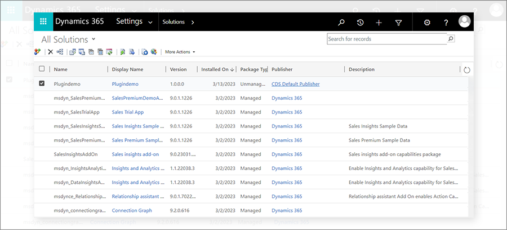Click the Publish All Customizations toolbar icon
The width and height of the screenshot is (507, 230).
(x=145, y=52)
